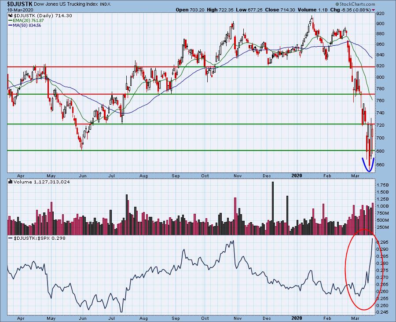Click the $DJUSTK ticker symbol title
This screenshot has width=396, height=322.
point(20,4)
